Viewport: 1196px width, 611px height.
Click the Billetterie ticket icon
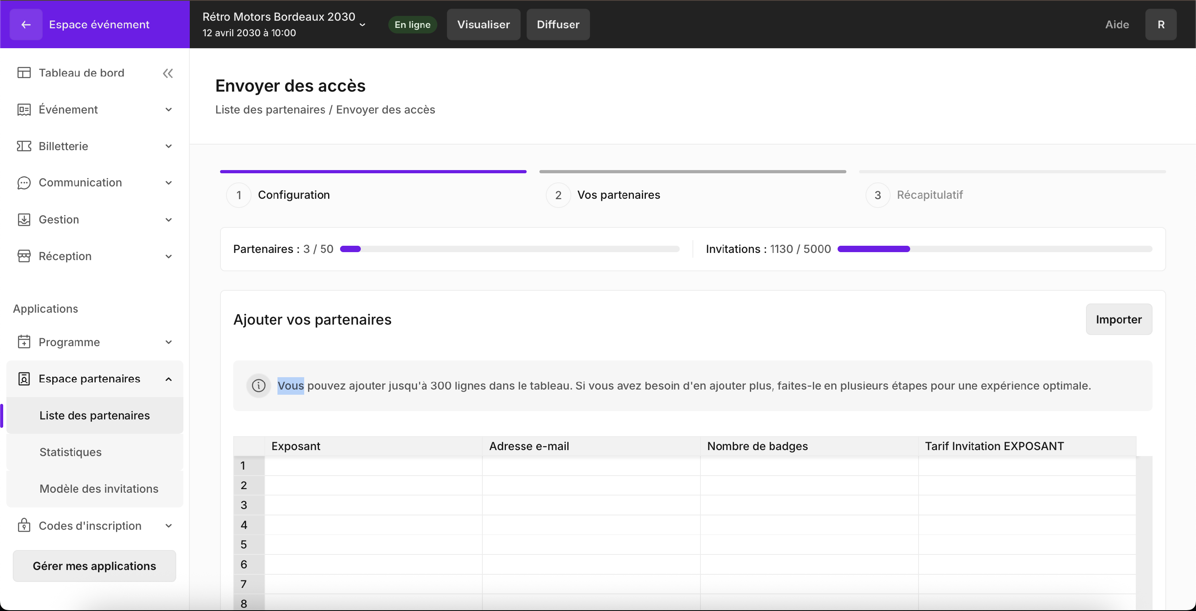click(24, 146)
